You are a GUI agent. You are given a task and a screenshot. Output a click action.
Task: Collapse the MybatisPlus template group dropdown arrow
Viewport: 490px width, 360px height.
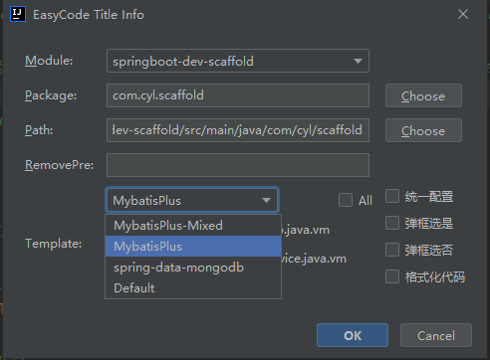coord(266,200)
